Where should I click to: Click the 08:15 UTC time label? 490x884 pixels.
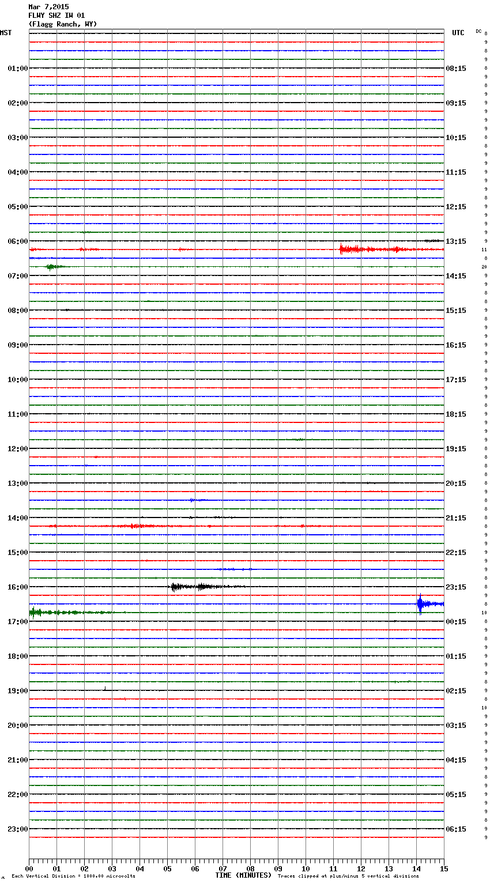(x=456, y=69)
